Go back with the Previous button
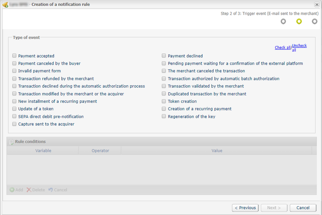 245,208
